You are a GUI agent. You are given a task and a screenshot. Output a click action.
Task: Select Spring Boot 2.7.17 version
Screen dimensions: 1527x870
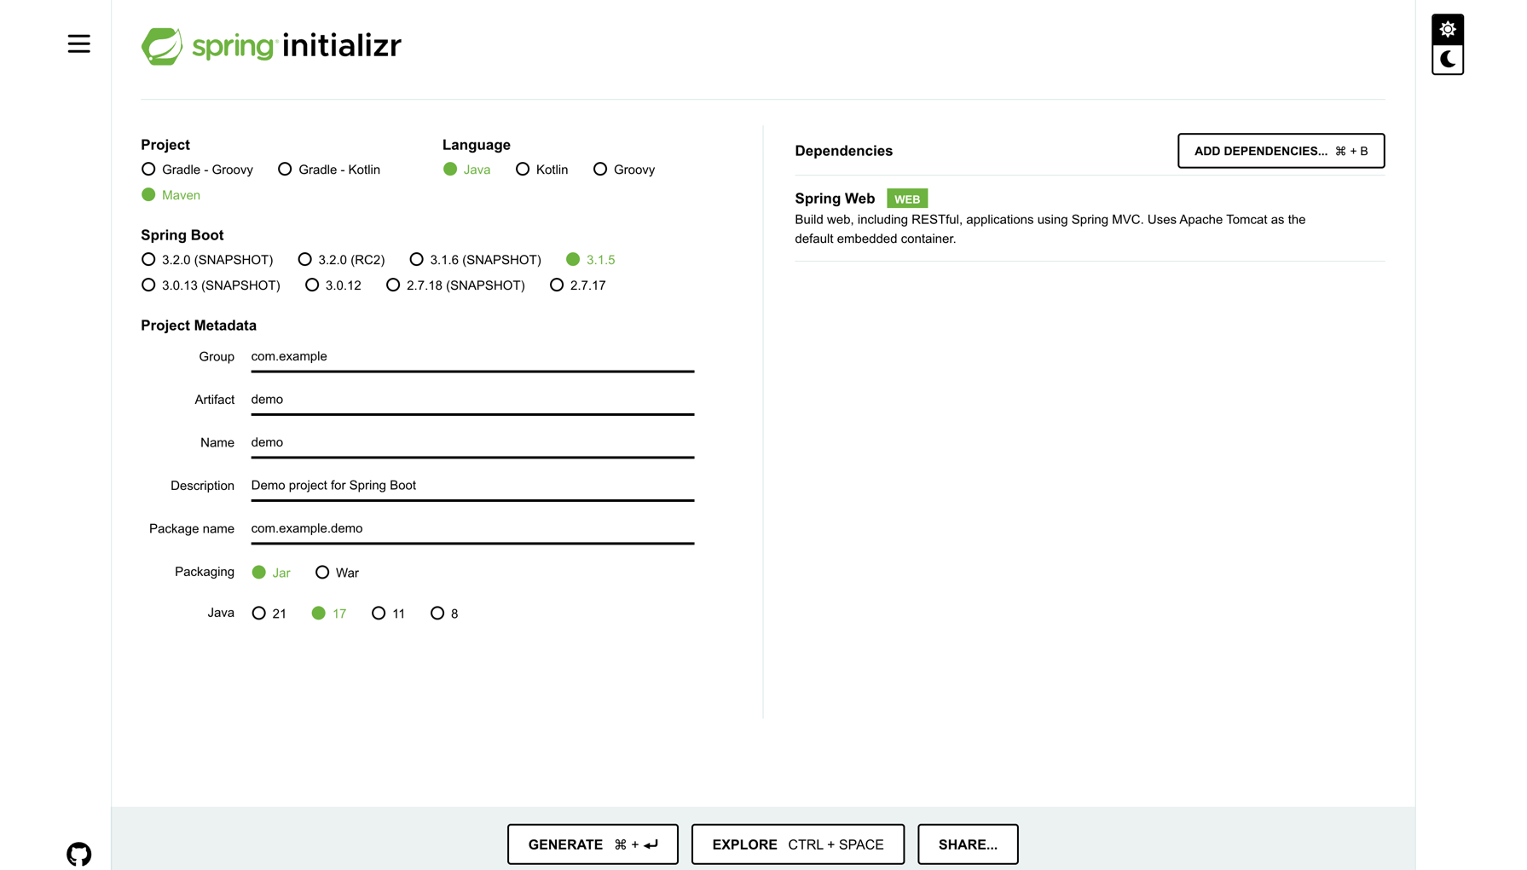click(577, 285)
